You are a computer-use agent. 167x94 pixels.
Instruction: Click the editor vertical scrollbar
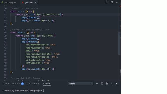(x=119, y=43)
